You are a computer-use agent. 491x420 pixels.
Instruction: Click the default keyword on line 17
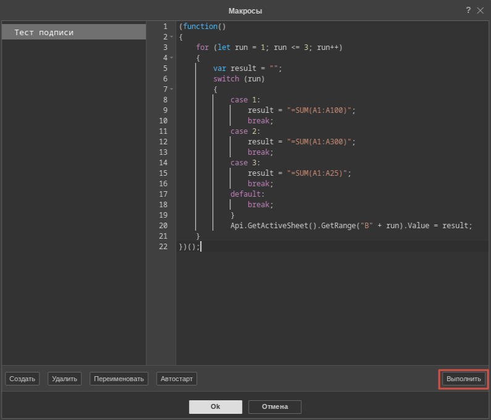pyautogui.click(x=246, y=194)
